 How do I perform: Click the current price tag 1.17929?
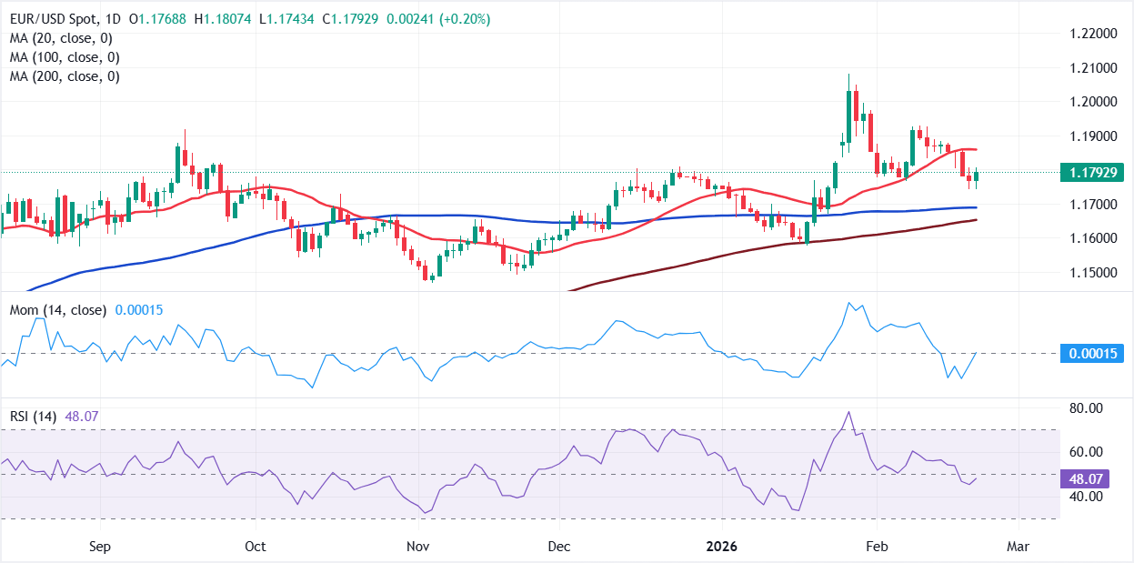pos(1091,171)
